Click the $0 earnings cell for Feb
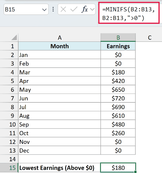Image resolution: width=162 pixels, height=173 pixels. [x=118, y=64]
